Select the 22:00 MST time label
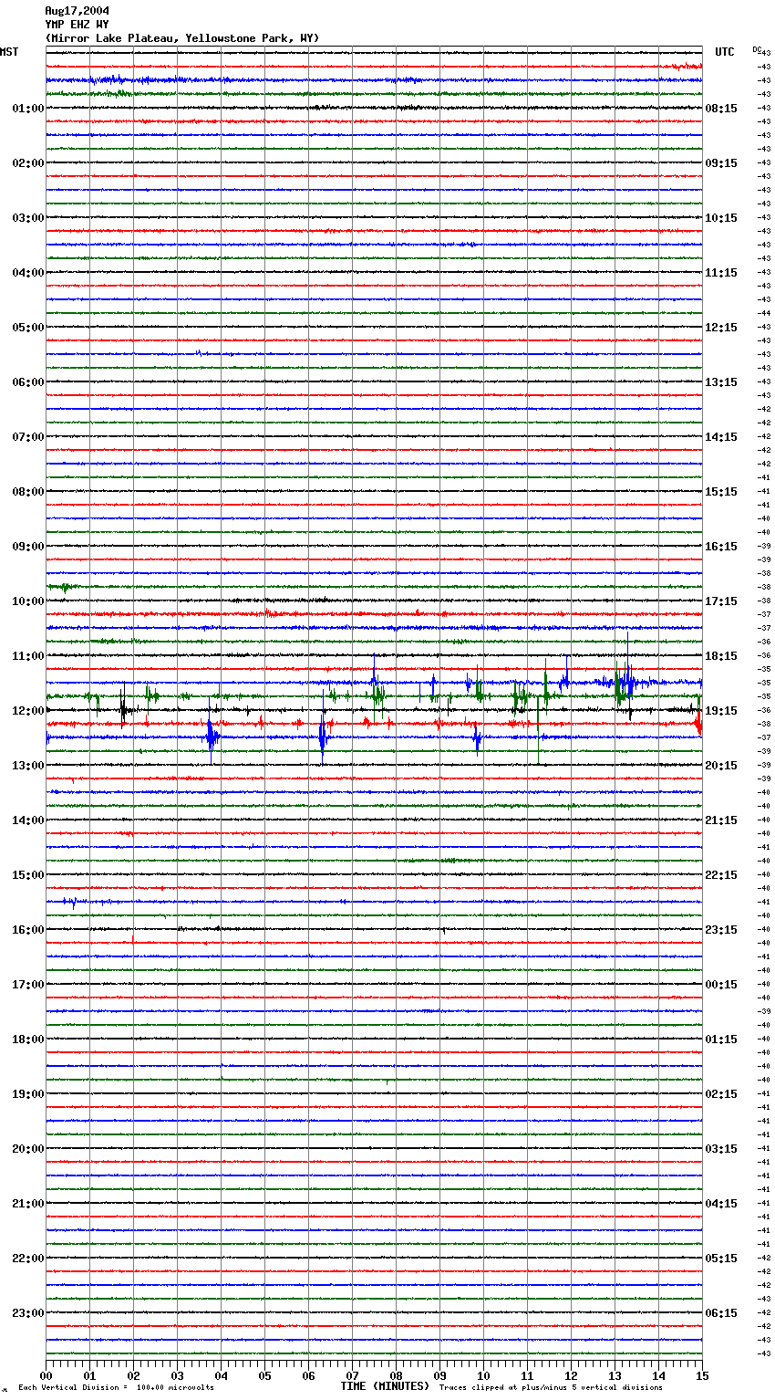The image size is (775, 1400). pos(28,1259)
